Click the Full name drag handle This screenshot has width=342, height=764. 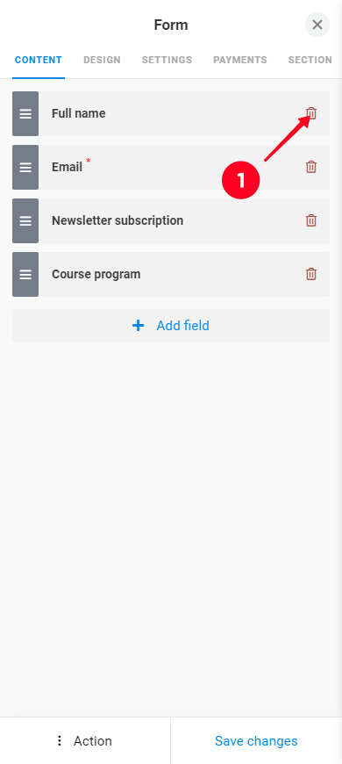[25, 113]
